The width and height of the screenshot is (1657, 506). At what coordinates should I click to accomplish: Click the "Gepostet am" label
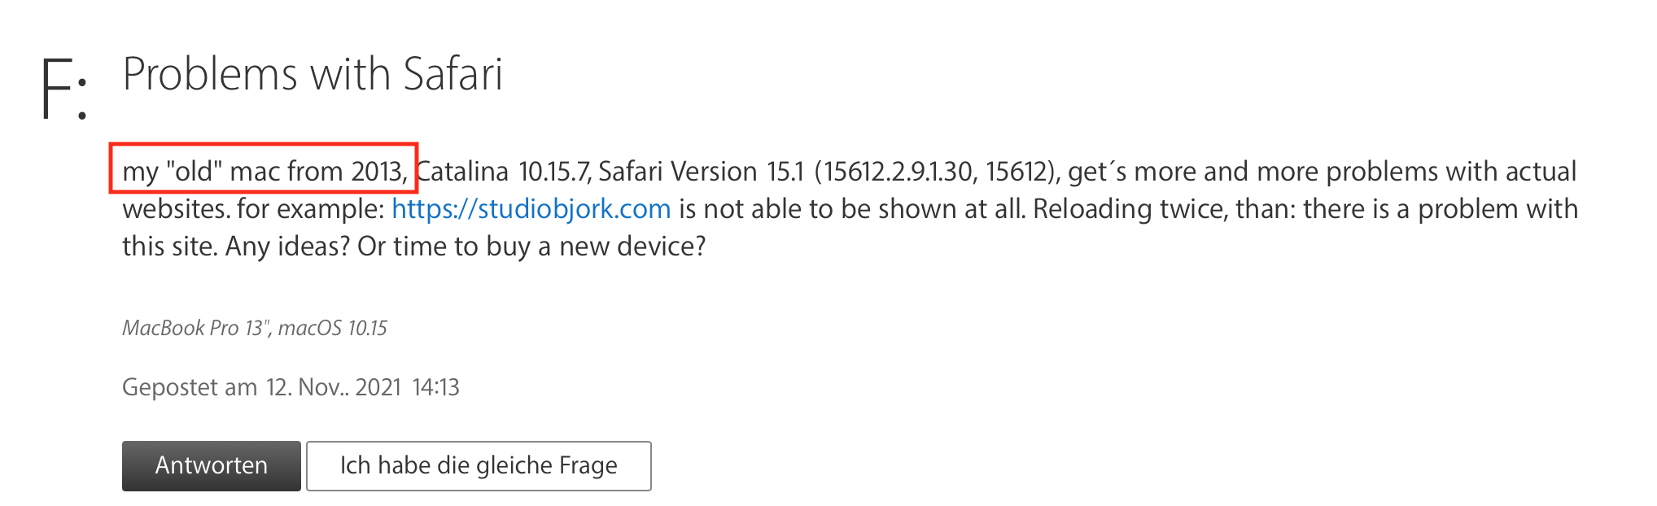(189, 387)
